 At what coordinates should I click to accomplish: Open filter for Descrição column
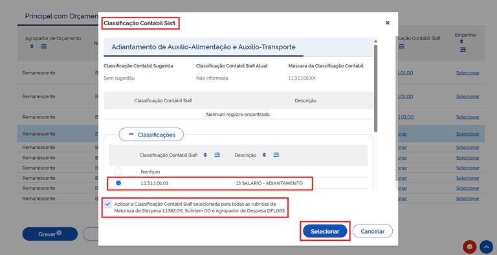point(276,155)
